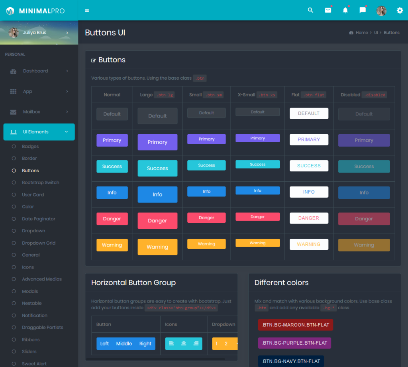
Task: Check messages via the envelope icon
Action: pyautogui.click(x=328, y=10)
